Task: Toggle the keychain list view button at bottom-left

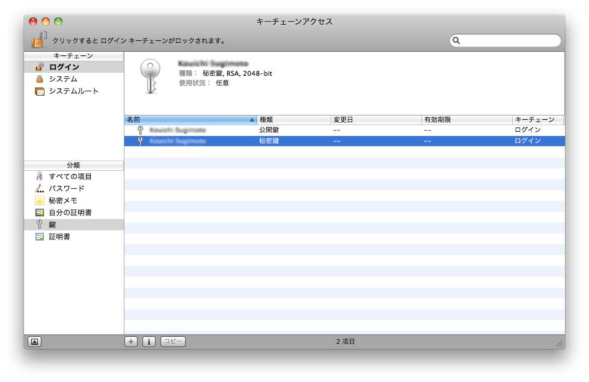Action: point(35,342)
